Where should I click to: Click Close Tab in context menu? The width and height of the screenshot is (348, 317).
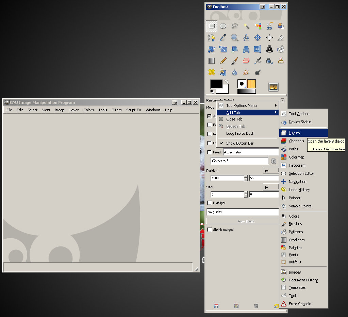coord(247,119)
